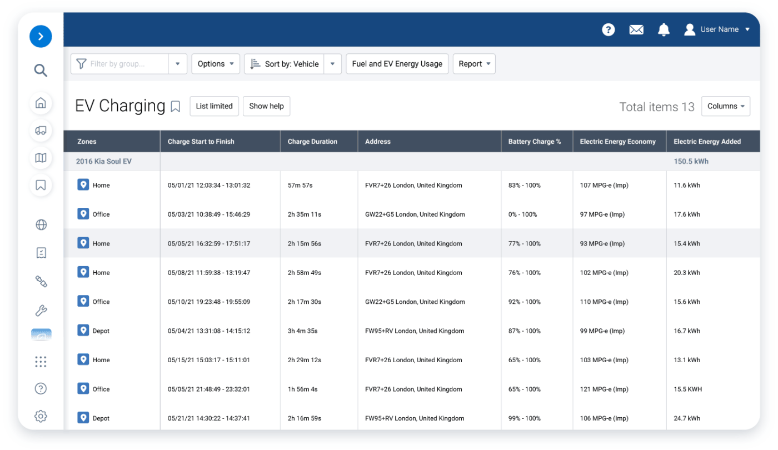Open the Options dropdown
This screenshot has width=778, height=450.
pos(215,63)
